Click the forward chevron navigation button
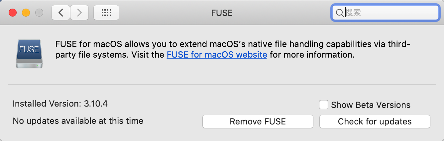The image size is (444, 141). click(79, 13)
